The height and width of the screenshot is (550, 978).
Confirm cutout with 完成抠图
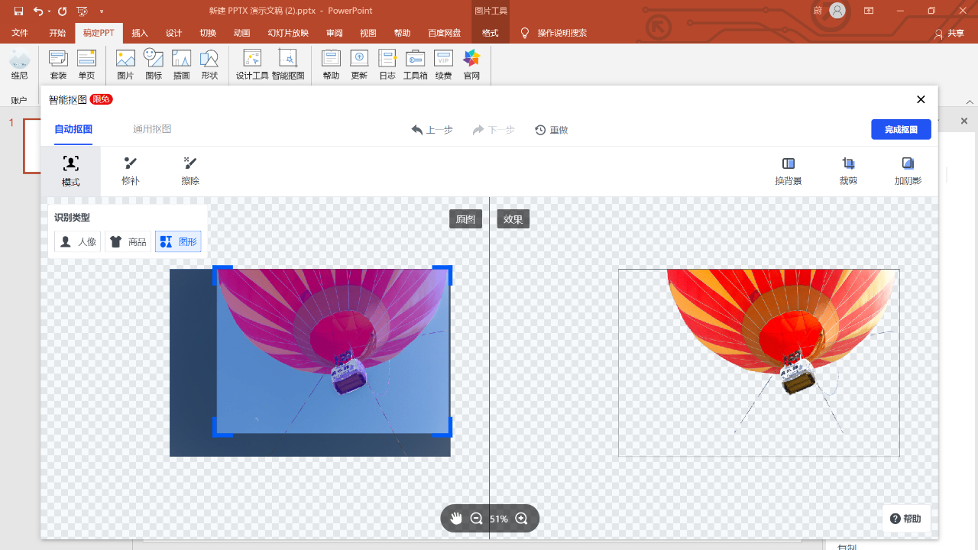point(901,129)
